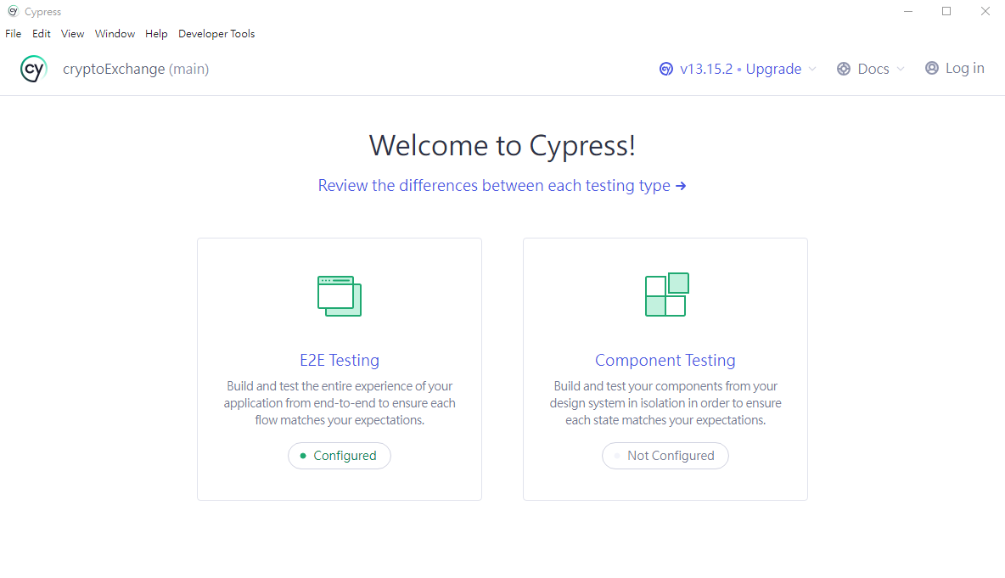
Task: Click the Welcome to Cypress! heading
Action: pyautogui.click(x=502, y=145)
